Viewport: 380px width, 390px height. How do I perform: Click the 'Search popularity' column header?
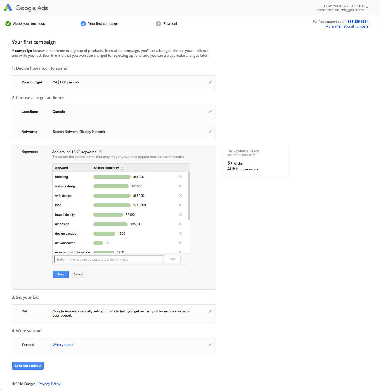[106, 168]
